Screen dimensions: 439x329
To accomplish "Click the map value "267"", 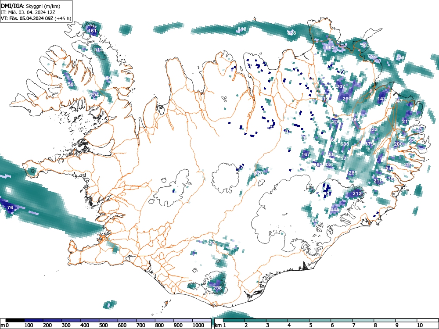I will tap(347, 99).
